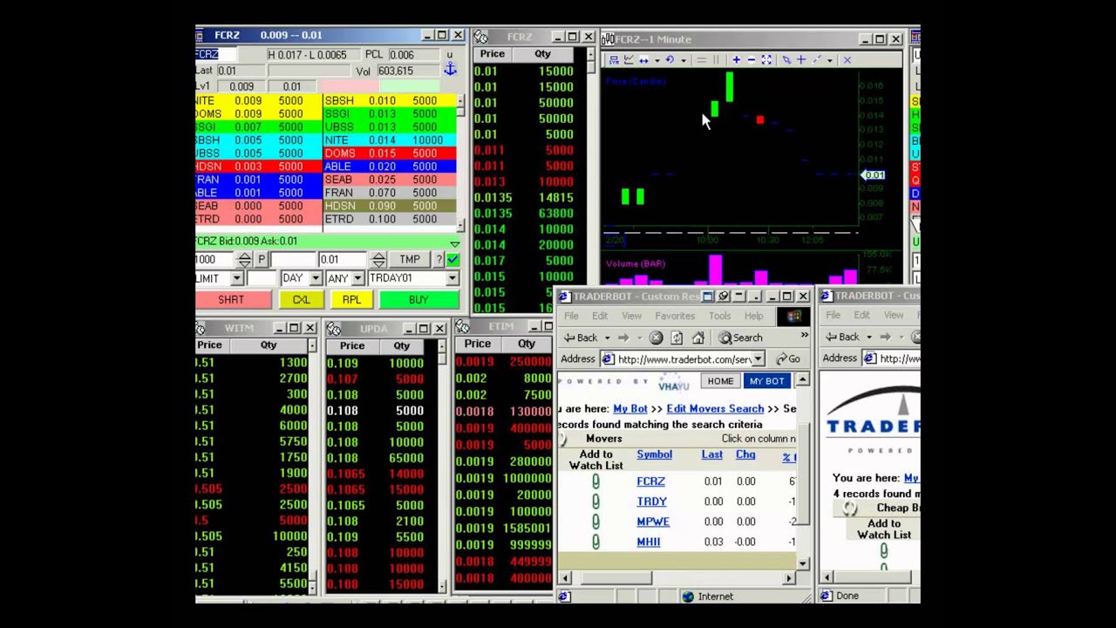The height and width of the screenshot is (628, 1116).
Task: Click the question mark help button beside TMP
Action: pyautogui.click(x=439, y=260)
